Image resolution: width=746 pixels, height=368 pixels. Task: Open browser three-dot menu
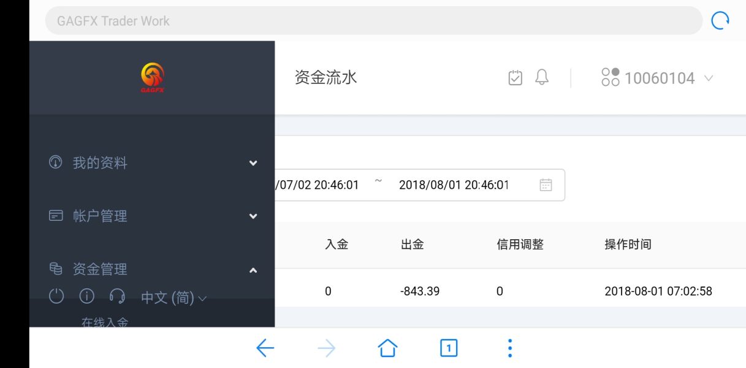[x=509, y=348]
